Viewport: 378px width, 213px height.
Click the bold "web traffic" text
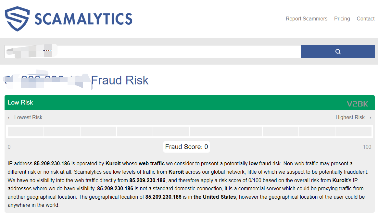pyautogui.click(x=152, y=163)
